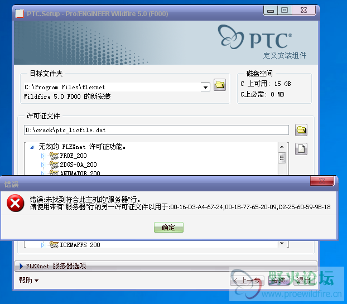Expand the PROE_200 tree node
The image size is (347, 304).
42,156
